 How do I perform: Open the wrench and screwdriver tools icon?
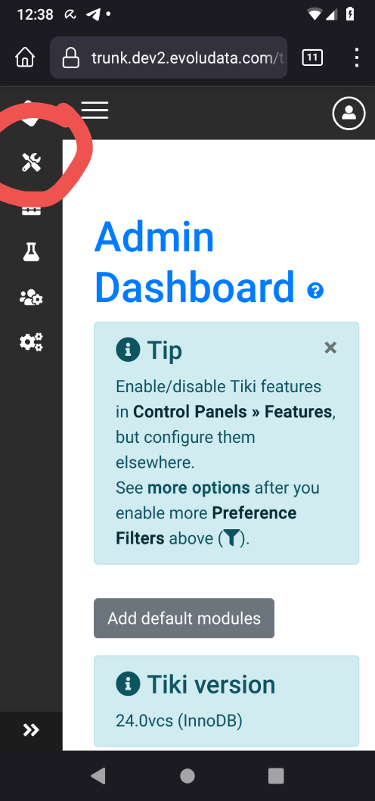click(x=31, y=163)
